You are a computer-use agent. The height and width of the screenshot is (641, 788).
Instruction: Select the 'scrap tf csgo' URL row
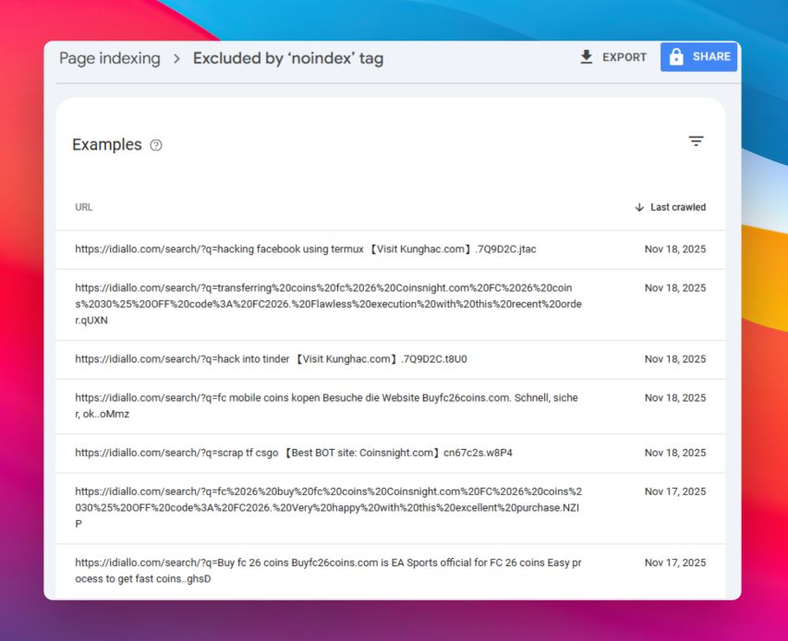click(293, 453)
